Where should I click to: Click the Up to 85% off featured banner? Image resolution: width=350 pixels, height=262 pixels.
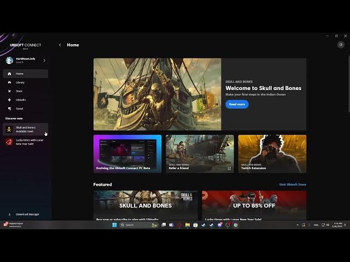(x=254, y=205)
